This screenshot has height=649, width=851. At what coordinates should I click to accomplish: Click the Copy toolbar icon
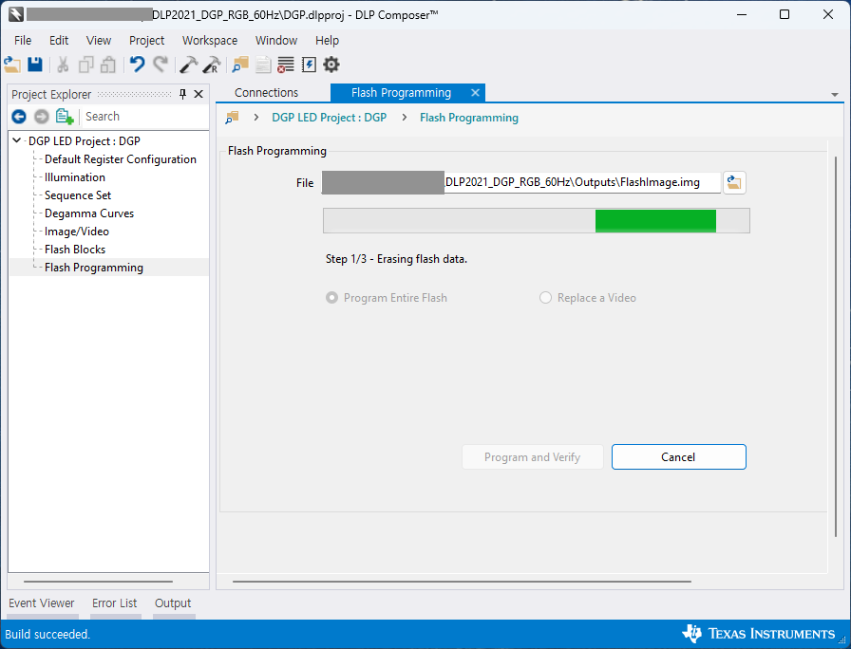point(85,65)
